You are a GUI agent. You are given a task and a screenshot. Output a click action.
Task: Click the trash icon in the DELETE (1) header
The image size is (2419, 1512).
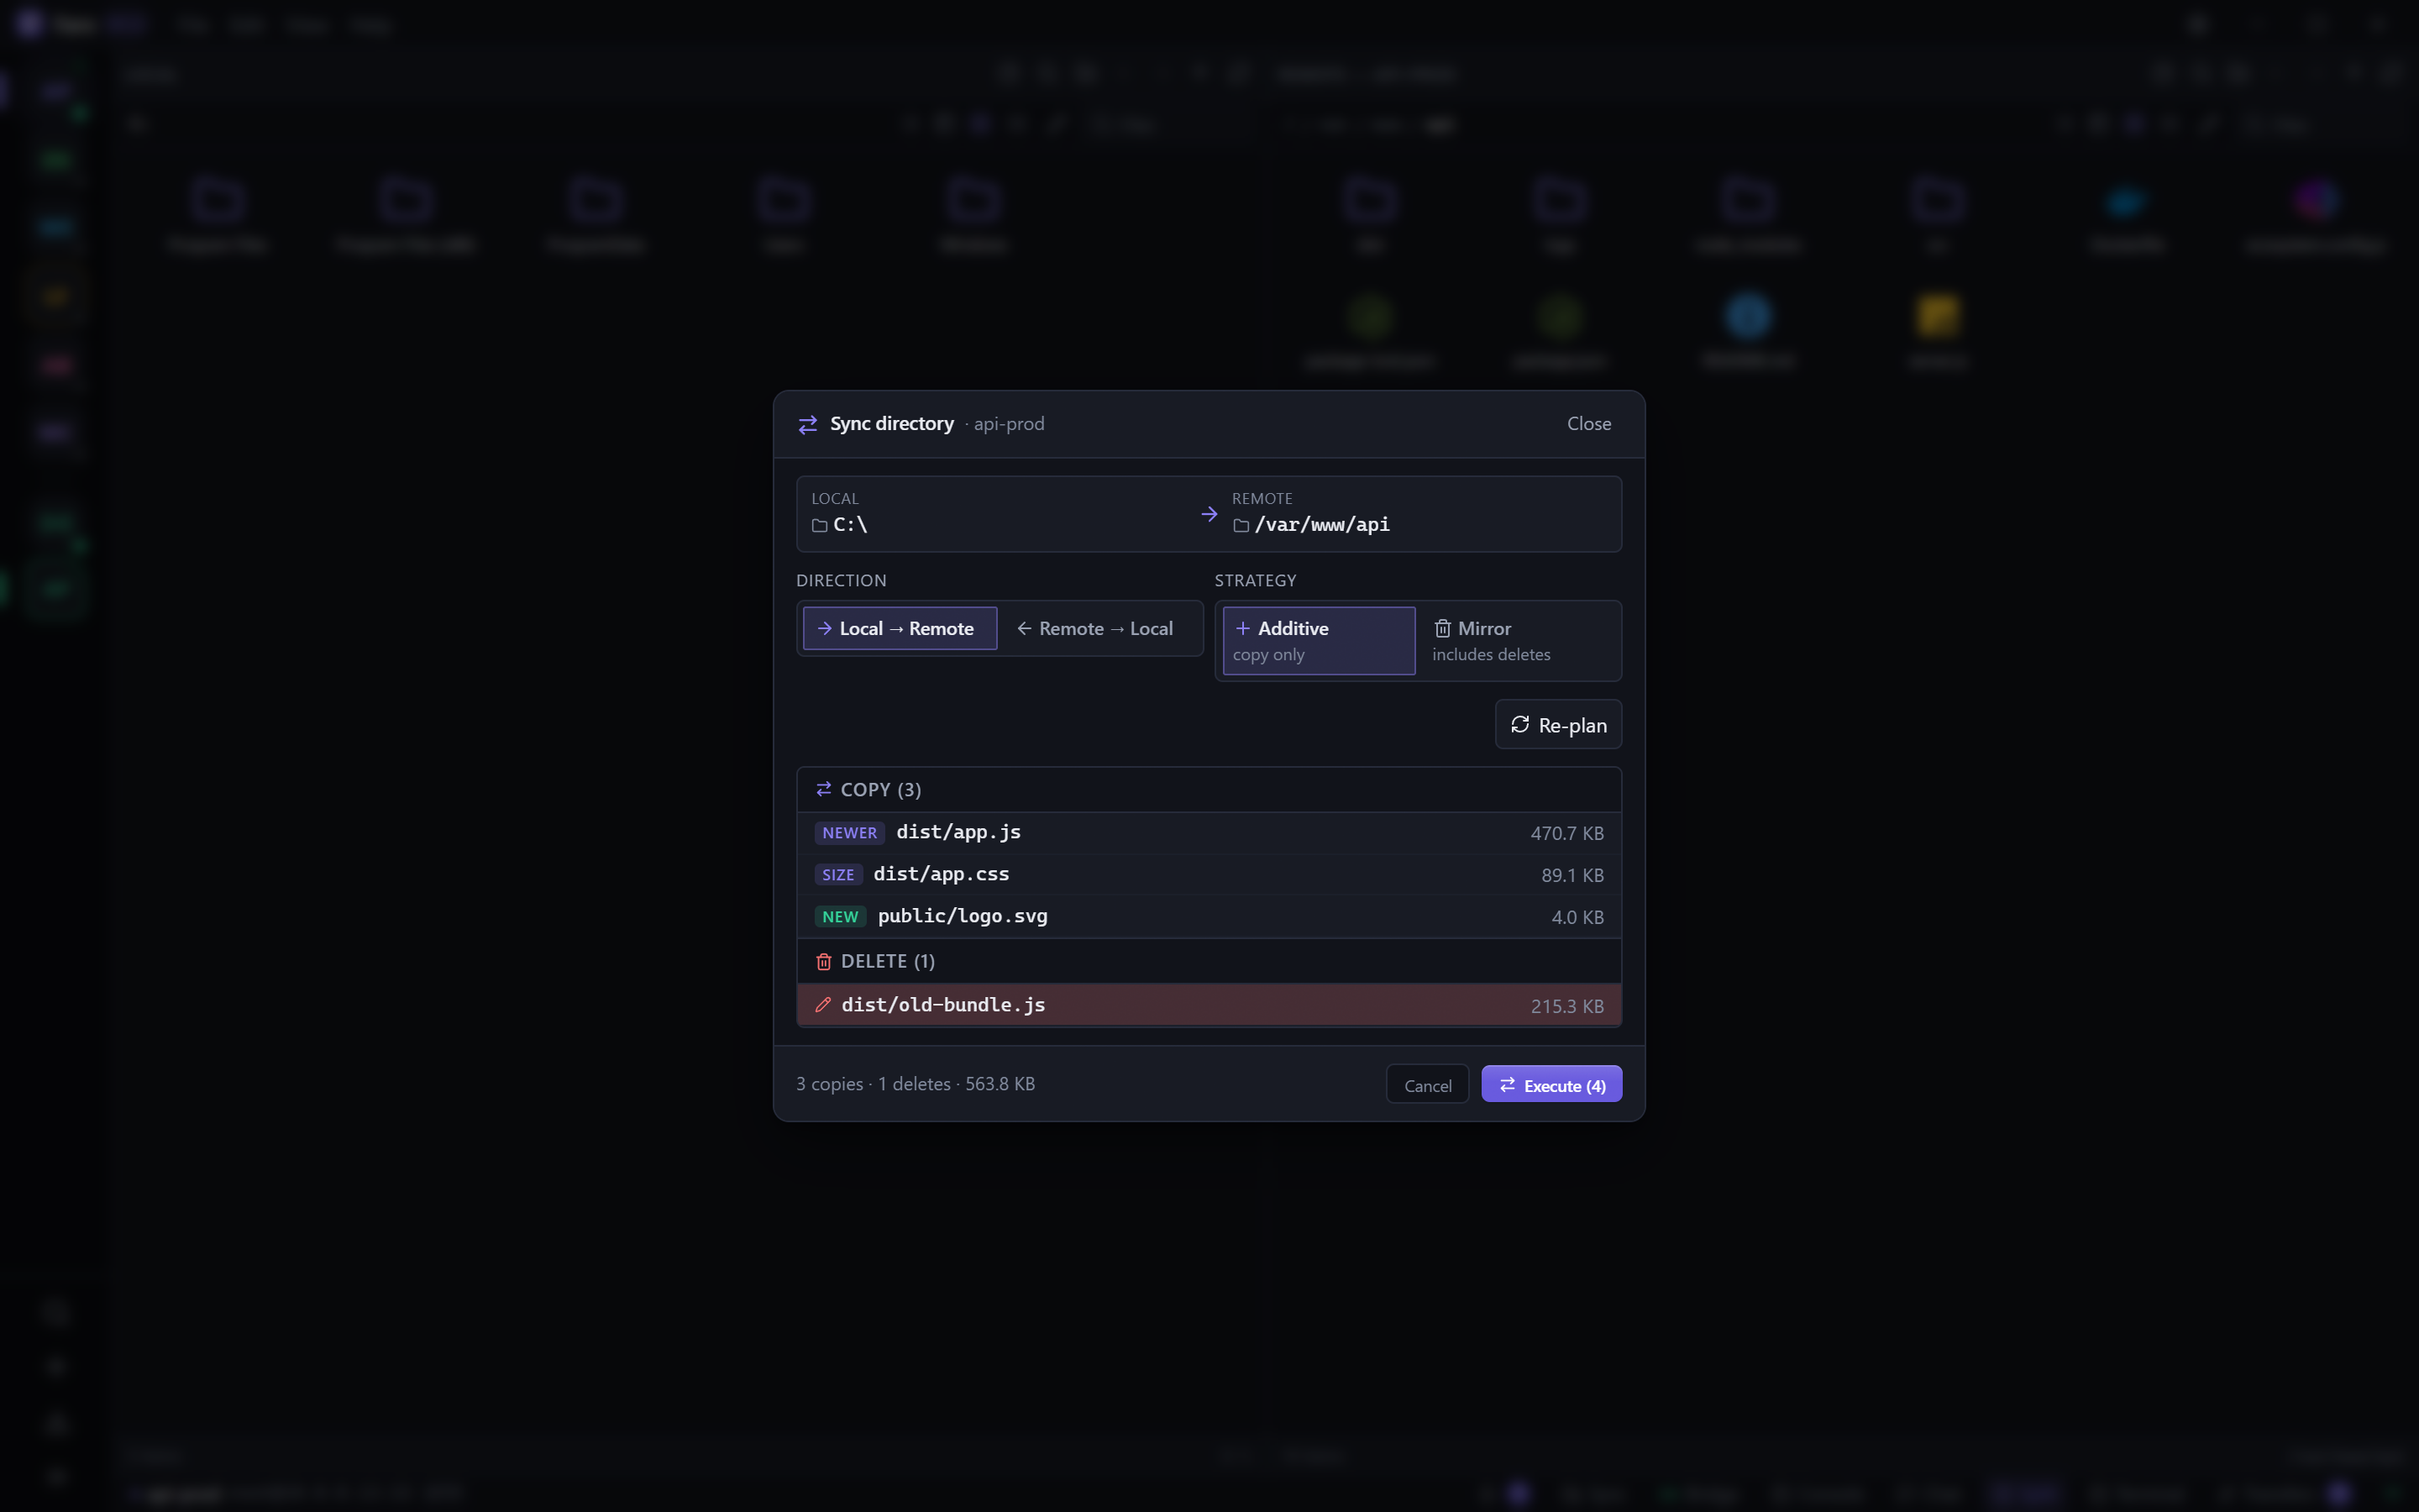(x=824, y=961)
